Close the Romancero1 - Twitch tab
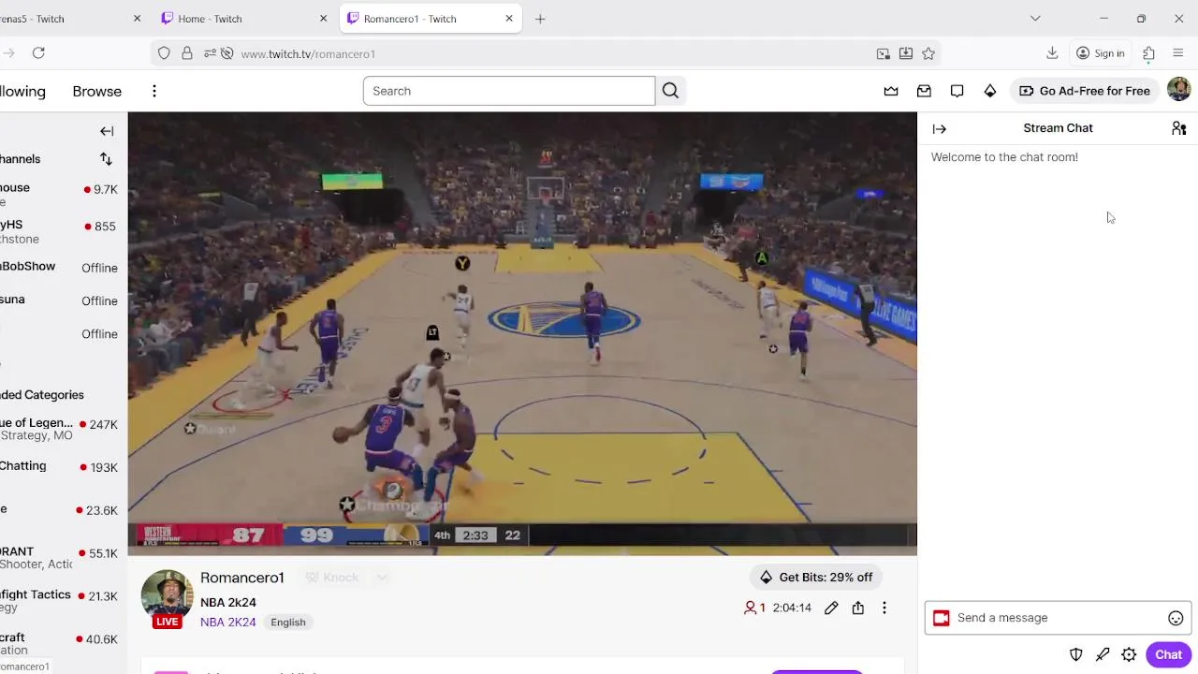1198x674 pixels. [x=509, y=19]
